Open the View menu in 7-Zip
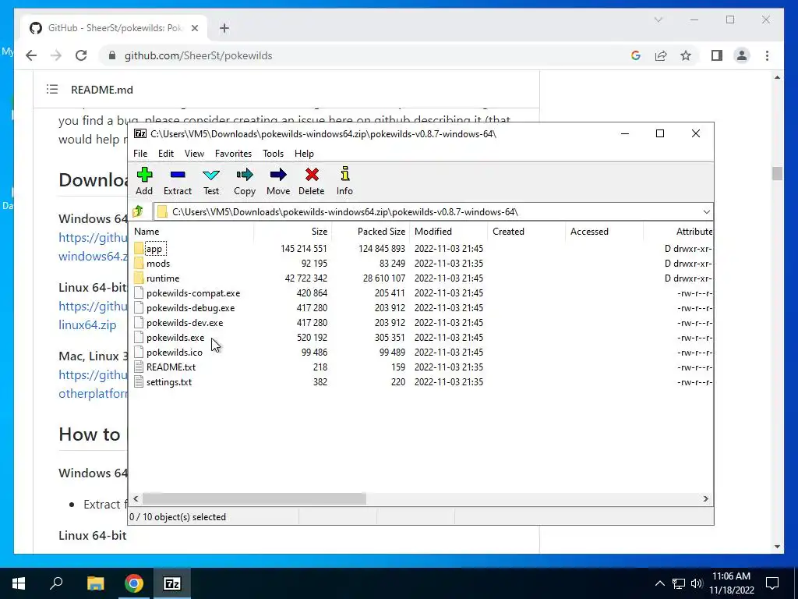This screenshot has width=798, height=599. [194, 154]
